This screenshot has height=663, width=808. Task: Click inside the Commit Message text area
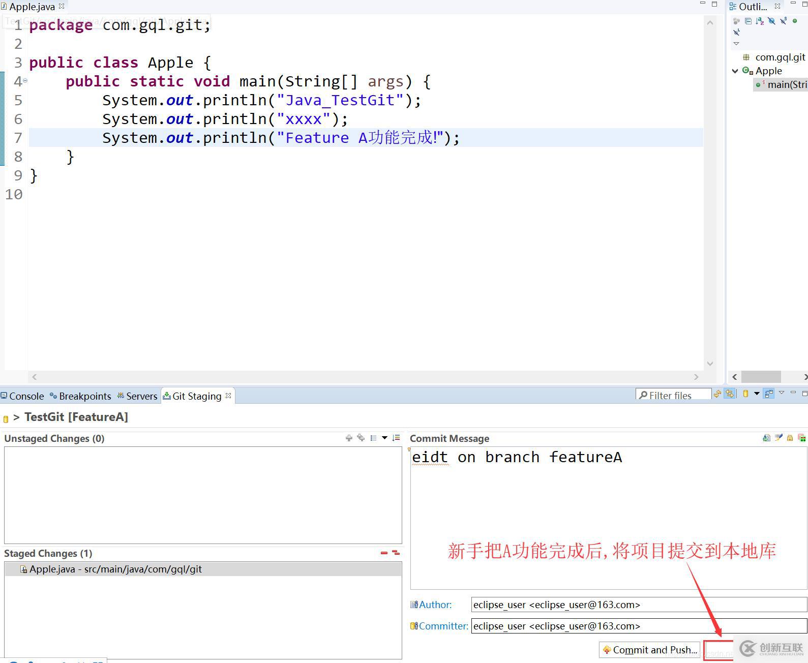(608, 518)
